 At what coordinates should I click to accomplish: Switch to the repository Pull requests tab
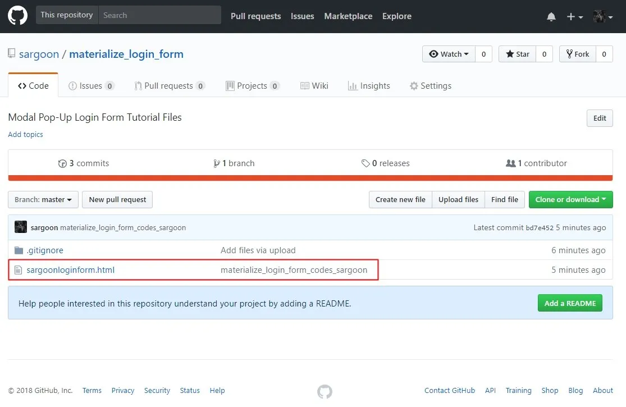[x=170, y=86]
